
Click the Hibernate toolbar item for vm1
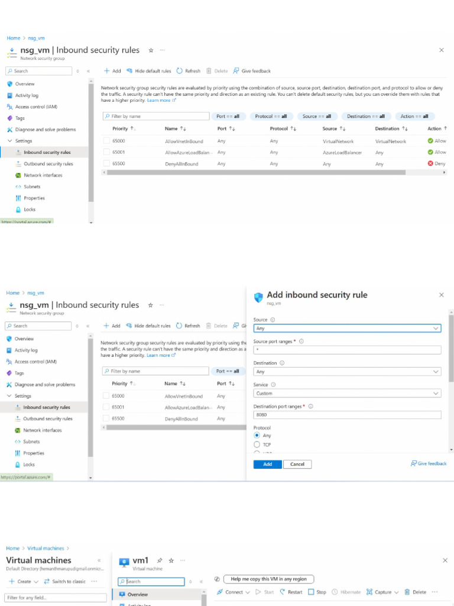tap(346, 592)
